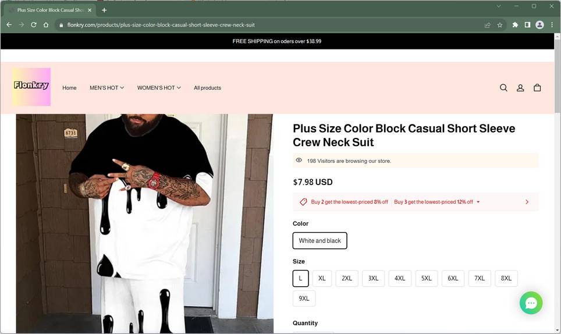The image size is (561, 334).
Task: Reload the page
Action: [34, 25]
